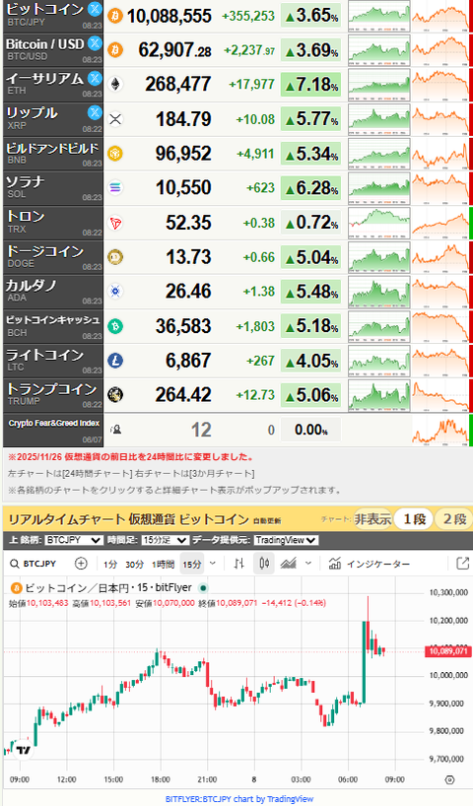Click the ドージコイン DOGE name cell
The height and width of the screenshot is (806, 473).
pos(53,257)
